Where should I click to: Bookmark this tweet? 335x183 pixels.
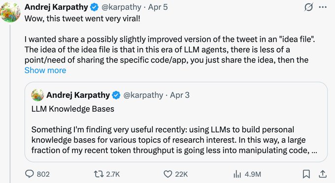pos(306,174)
